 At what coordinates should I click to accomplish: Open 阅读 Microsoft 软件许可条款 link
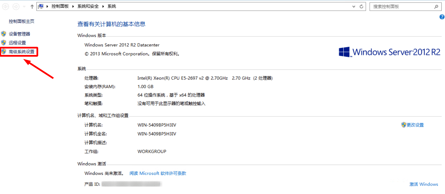tap(158, 173)
